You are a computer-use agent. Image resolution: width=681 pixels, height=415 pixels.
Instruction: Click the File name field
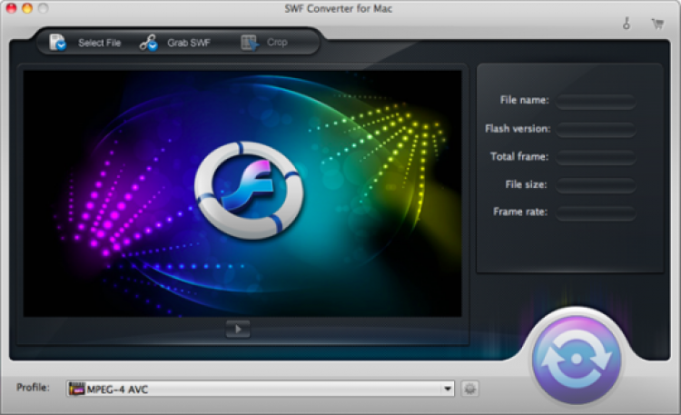click(596, 101)
